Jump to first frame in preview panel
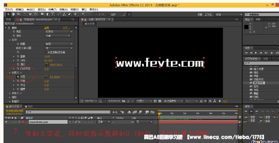The width and height of the screenshot is (279, 143). coord(246,53)
